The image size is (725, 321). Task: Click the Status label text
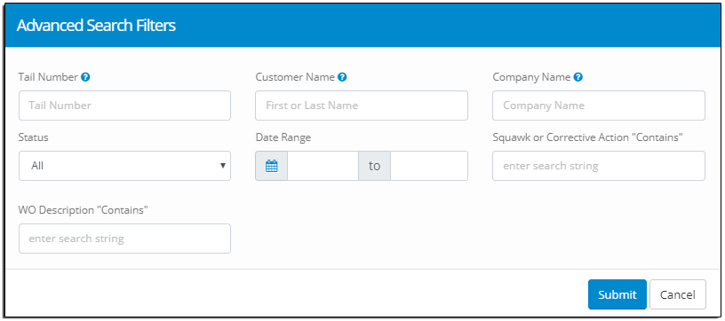pyautogui.click(x=33, y=137)
